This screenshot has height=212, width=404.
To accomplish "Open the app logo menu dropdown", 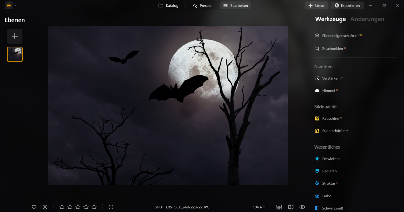I will (x=11, y=6).
